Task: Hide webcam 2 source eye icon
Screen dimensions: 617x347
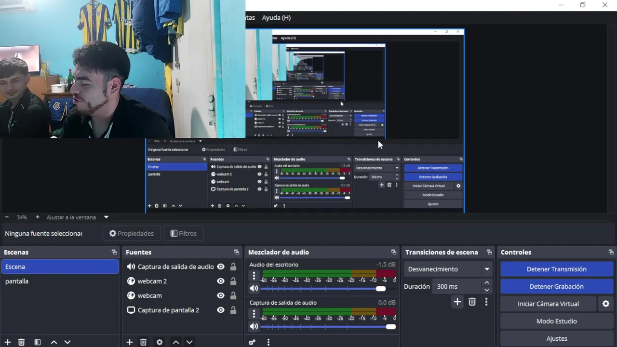Action: click(221, 281)
